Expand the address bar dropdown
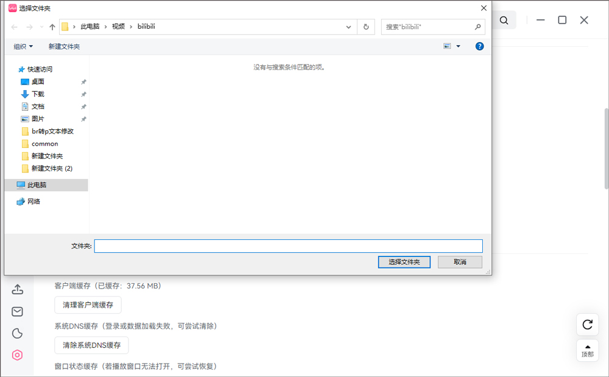The height and width of the screenshot is (377, 609). tap(348, 26)
